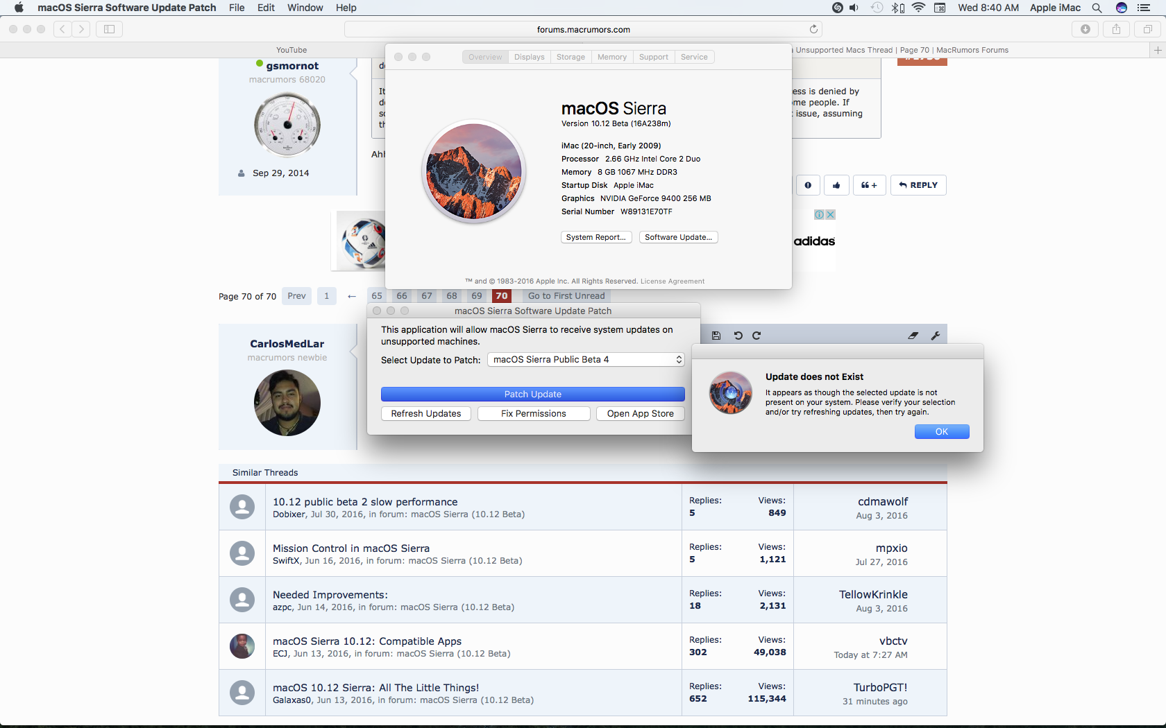The height and width of the screenshot is (728, 1166).
Task: Switch to the Displays tab
Action: tap(530, 57)
